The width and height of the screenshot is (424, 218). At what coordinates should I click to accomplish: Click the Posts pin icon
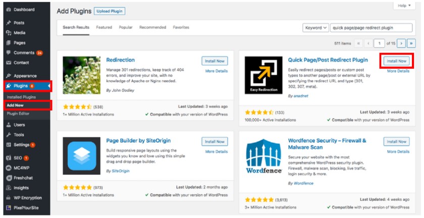click(9, 23)
